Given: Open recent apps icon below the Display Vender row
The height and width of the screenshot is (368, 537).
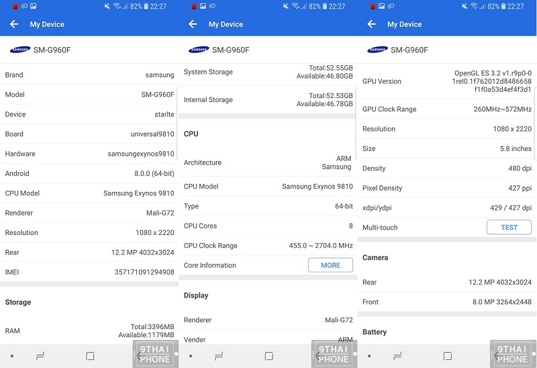Looking at the screenshot, I should pos(219,356).
